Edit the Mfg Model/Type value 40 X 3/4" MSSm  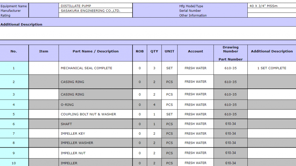coord(271,6)
